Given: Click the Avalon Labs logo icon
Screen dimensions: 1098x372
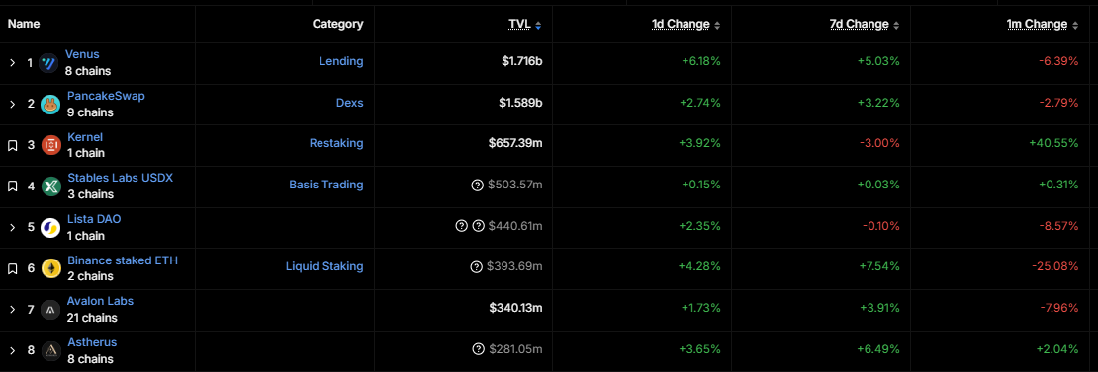Looking at the screenshot, I should coord(50,309).
